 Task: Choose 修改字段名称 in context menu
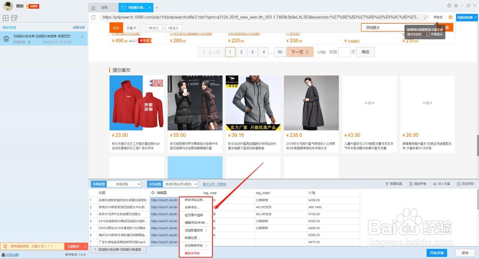[x=195, y=200]
